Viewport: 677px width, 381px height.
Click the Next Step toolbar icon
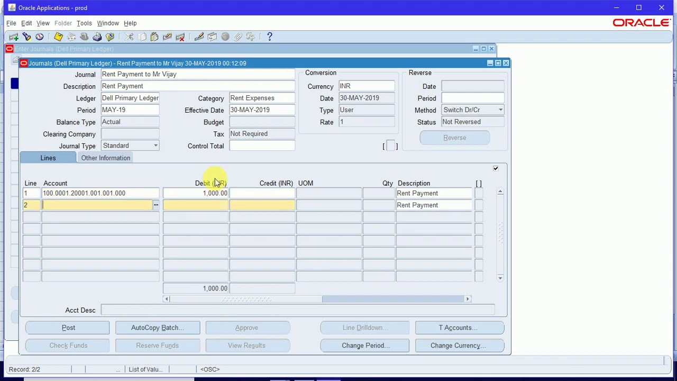click(71, 37)
